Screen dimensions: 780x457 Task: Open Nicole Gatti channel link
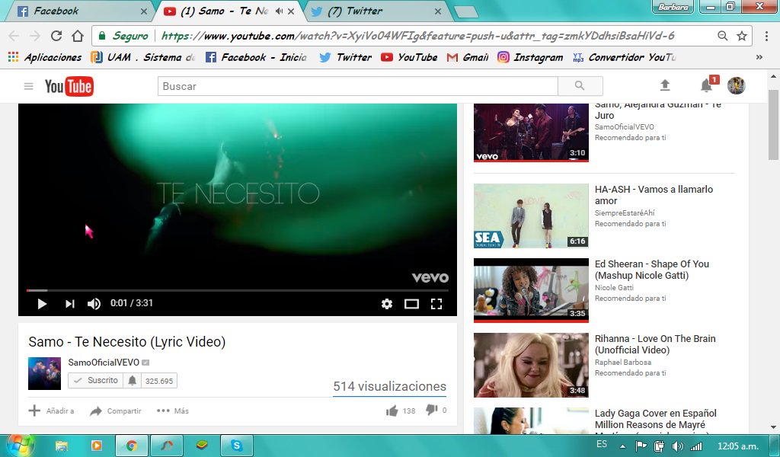click(x=614, y=287)
